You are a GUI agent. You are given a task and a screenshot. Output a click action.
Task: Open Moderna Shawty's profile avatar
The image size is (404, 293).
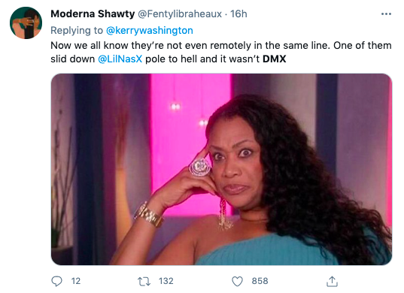tap(26, 23)
